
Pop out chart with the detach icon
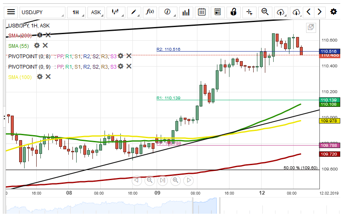311,27
